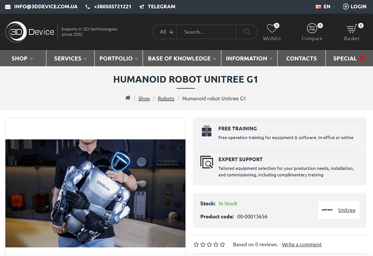Click the third rating star
373x256 pixels.
click(209, 244)
